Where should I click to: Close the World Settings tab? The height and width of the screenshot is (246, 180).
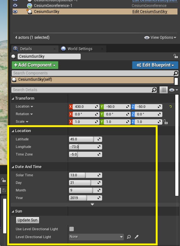[102, 49]
